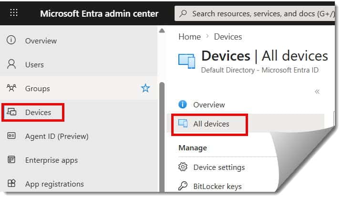Click the Devices breadcrumb link
This screenshot has width=342, height=199.
228,37
